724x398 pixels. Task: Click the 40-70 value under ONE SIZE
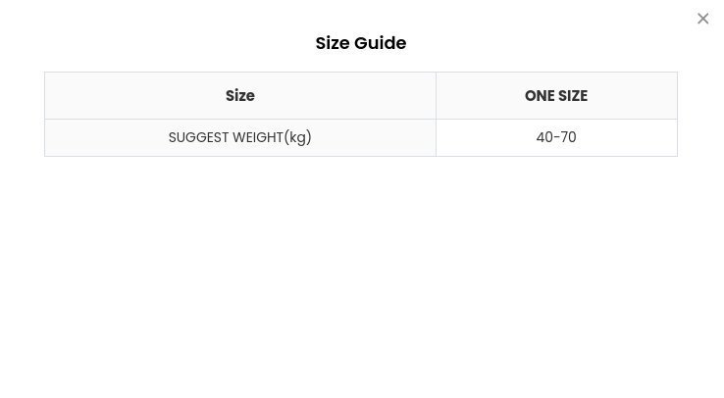pyautogui.click(x=556, y=137)
